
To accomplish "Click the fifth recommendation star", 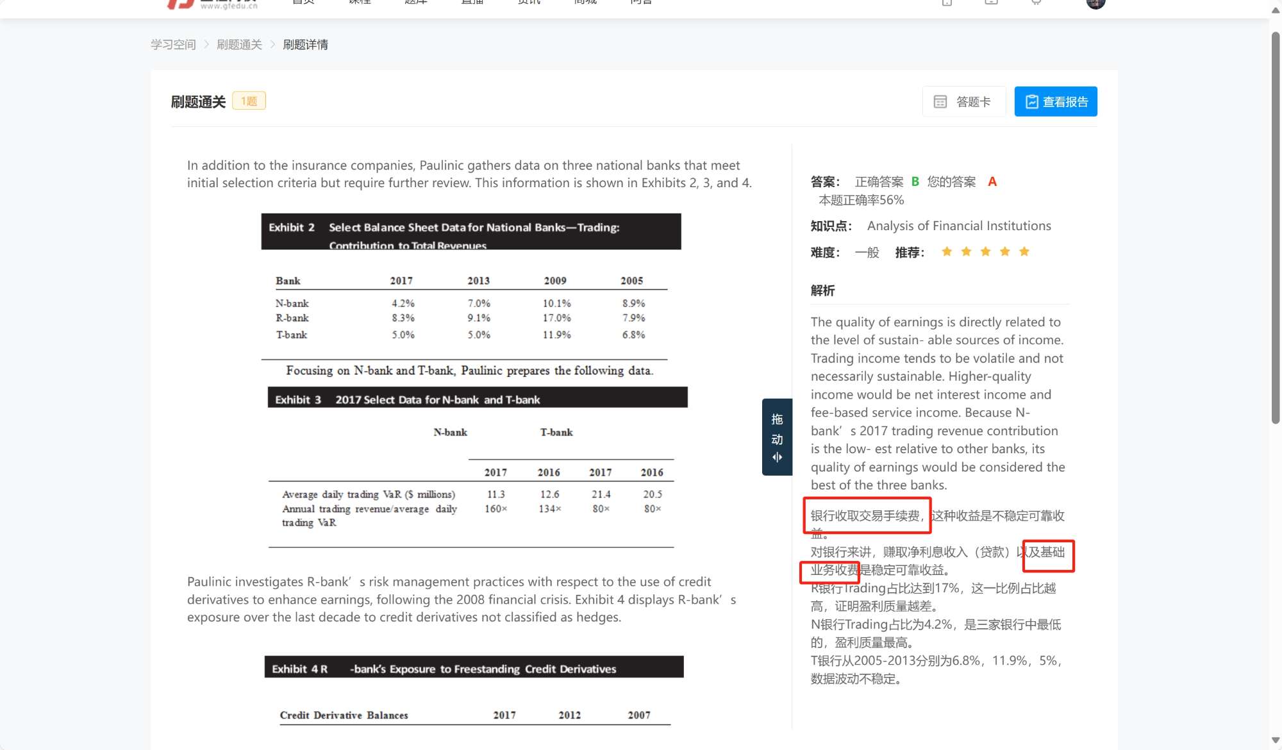I will 1024,251.
